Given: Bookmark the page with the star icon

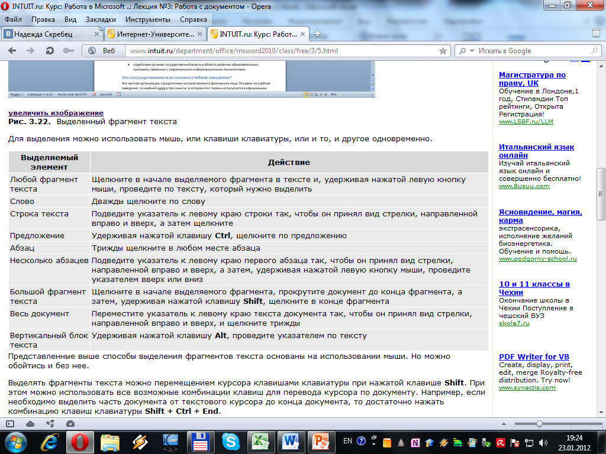Looking at the screenshot, I should pos(443,51).
